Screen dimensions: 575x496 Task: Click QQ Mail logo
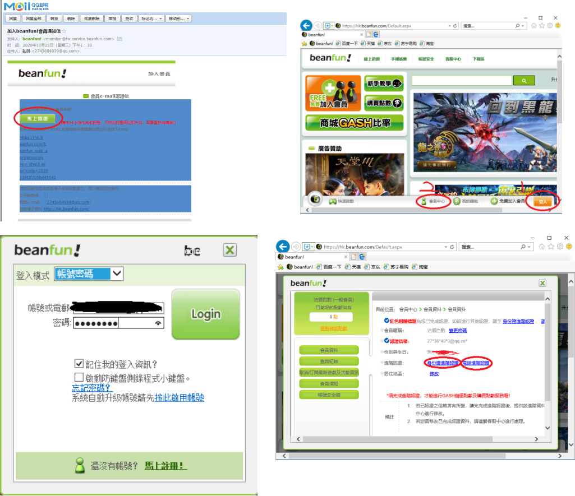pyautogui.click(x=26, y=6)
